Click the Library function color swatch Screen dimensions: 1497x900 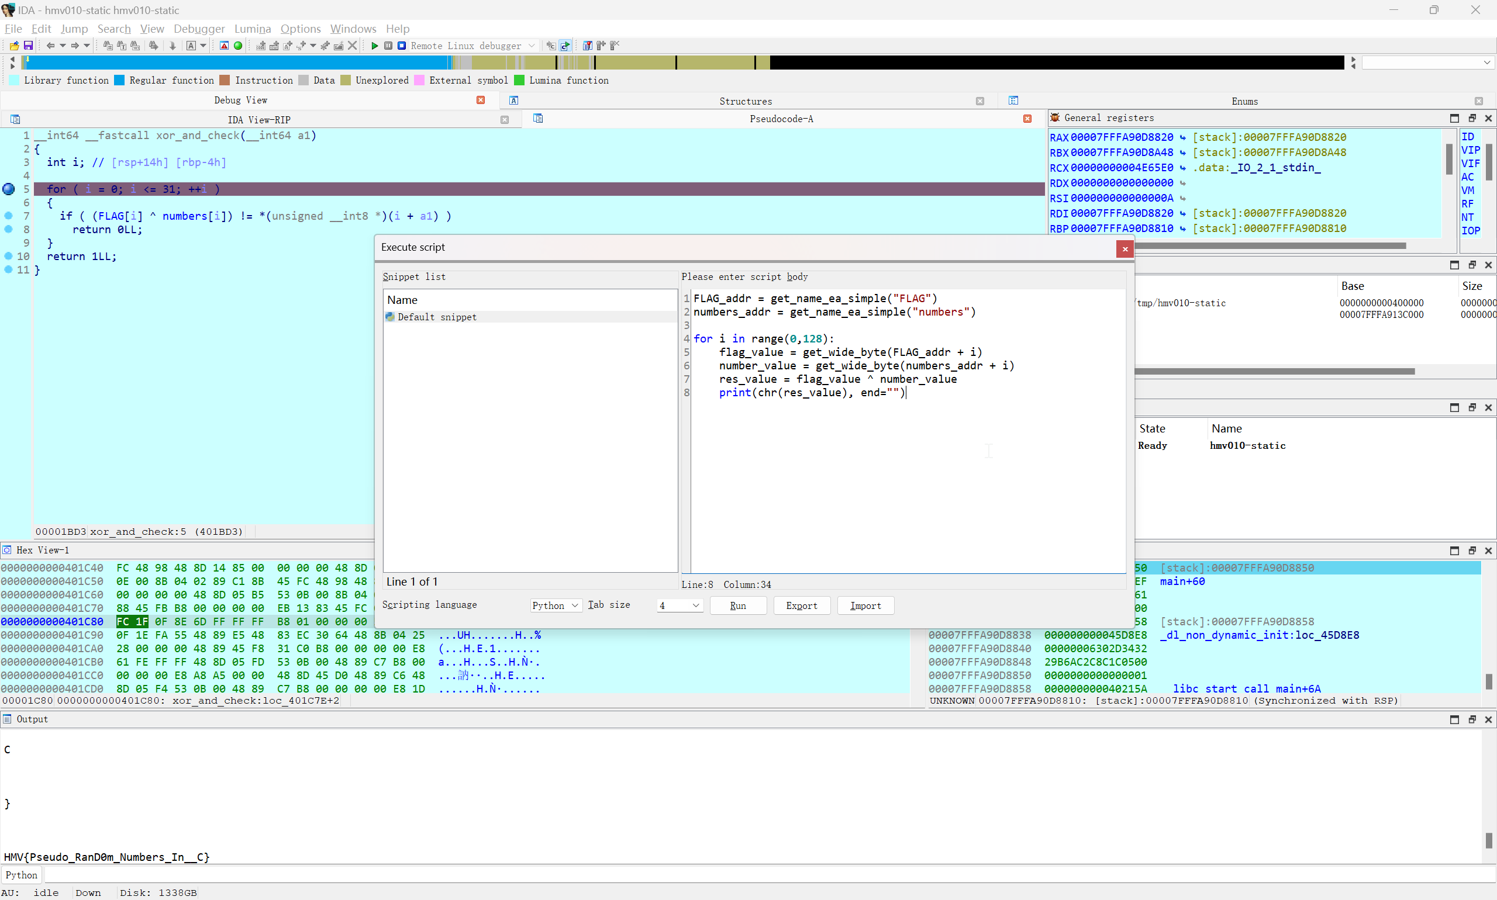pos(14,80)
